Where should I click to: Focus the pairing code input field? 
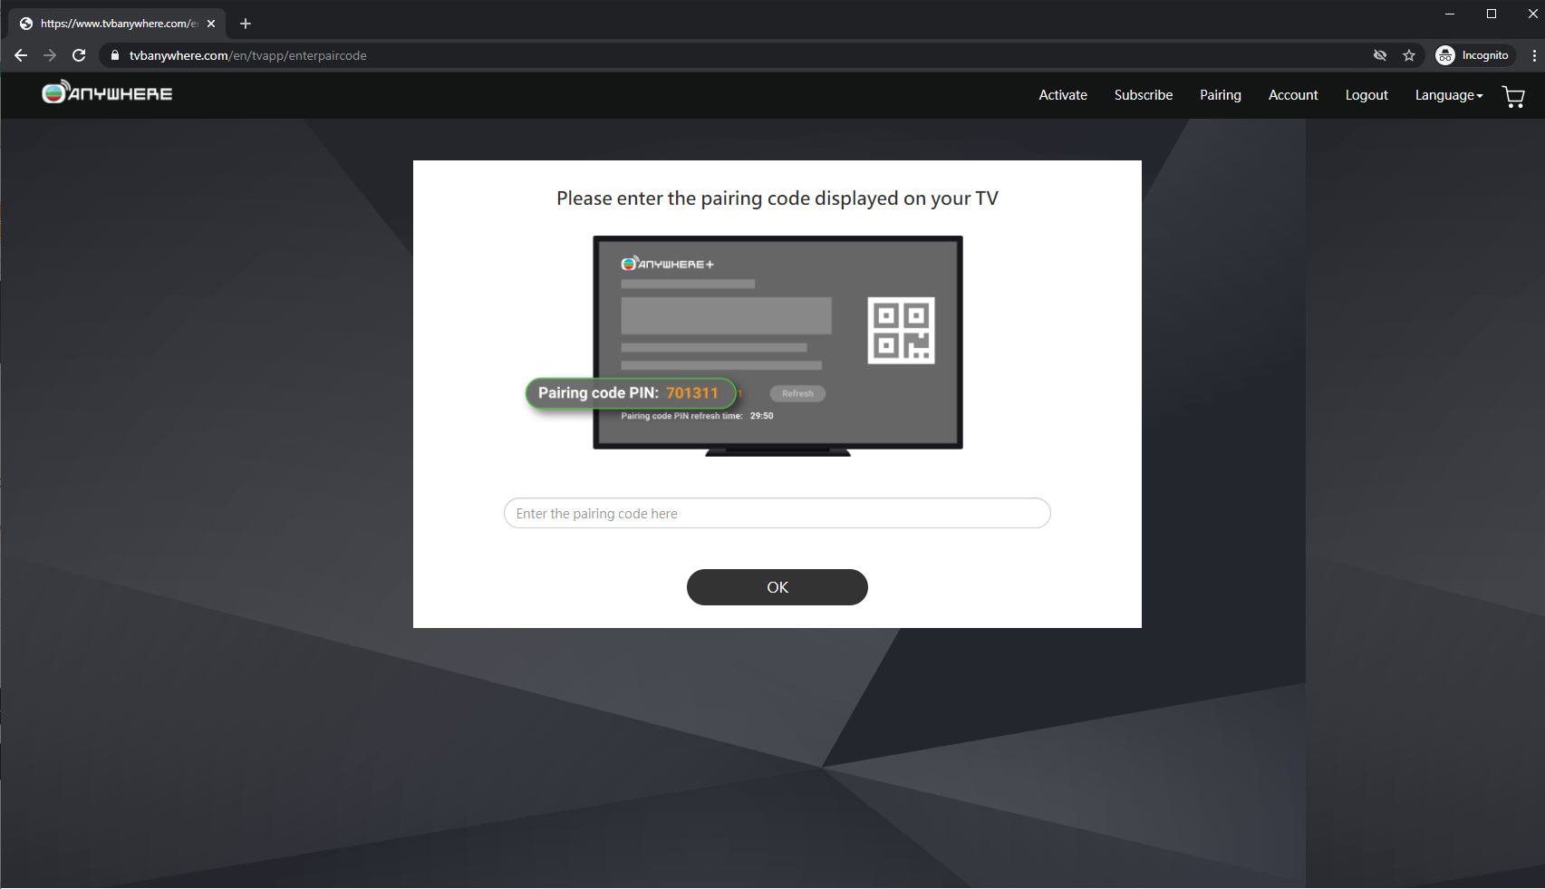coord(777,513)
